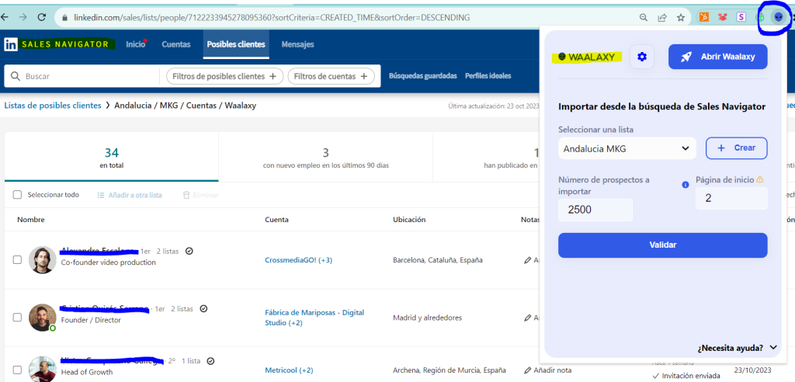The height and width of the screenshot is (382, 795).
Task: Select the Posibles clientes tab
Action: pyautogui.click(x=236, y=44)
